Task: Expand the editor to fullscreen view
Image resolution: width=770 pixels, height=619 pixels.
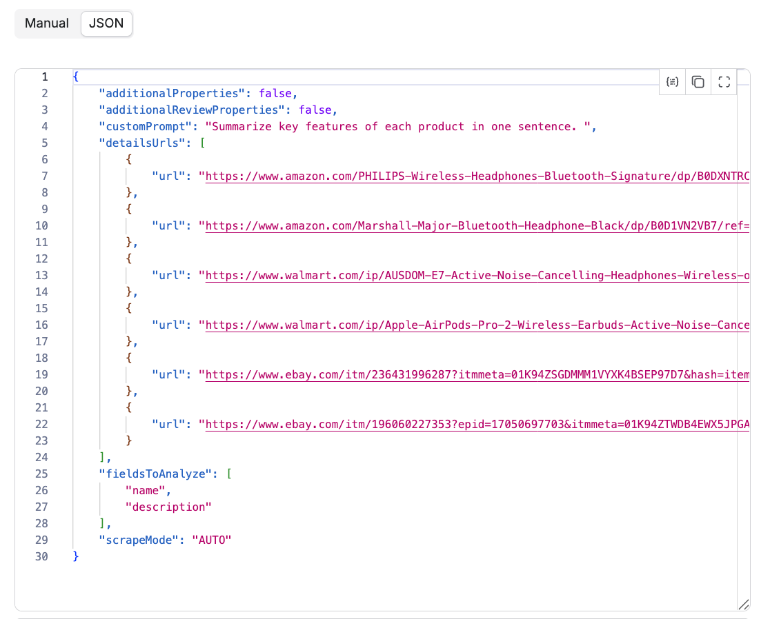Action: click(724, 81)
